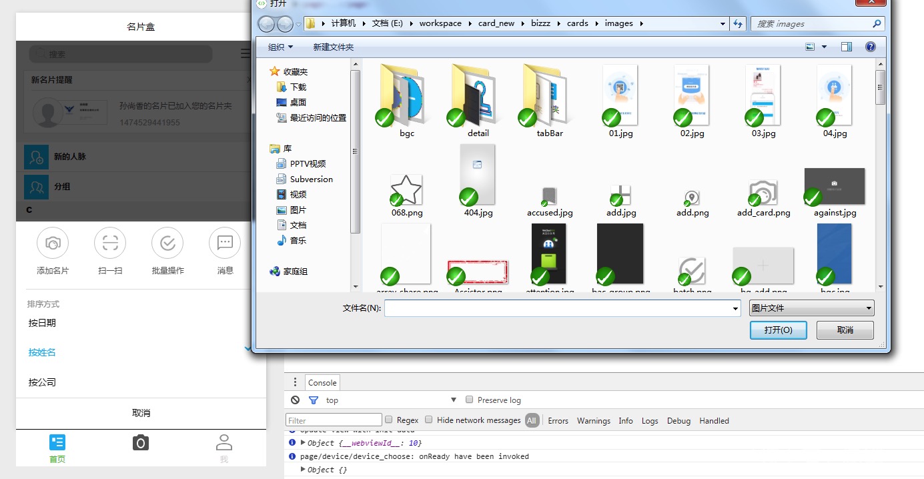Open the batch operation icon
The width and height of the screenshot is (924, 479).
pyautogui.click(x=167, y=244)
